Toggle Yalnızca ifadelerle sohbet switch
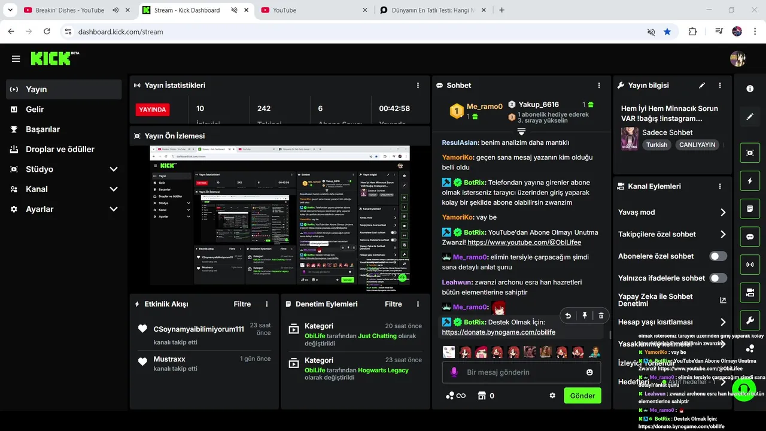The height and width of the screenshot is (431, 766). tap(718, 278)
